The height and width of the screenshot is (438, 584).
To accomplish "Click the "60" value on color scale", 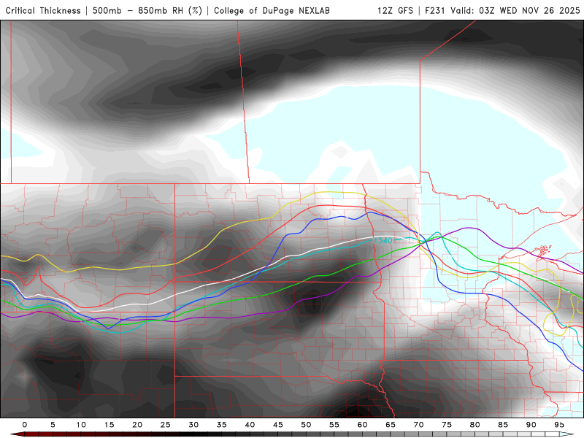I will click(x=362, y=425).
